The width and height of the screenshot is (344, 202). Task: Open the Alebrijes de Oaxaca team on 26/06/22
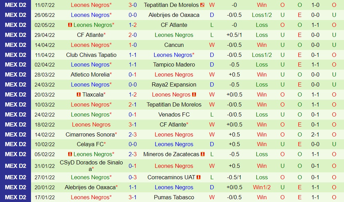174,15
